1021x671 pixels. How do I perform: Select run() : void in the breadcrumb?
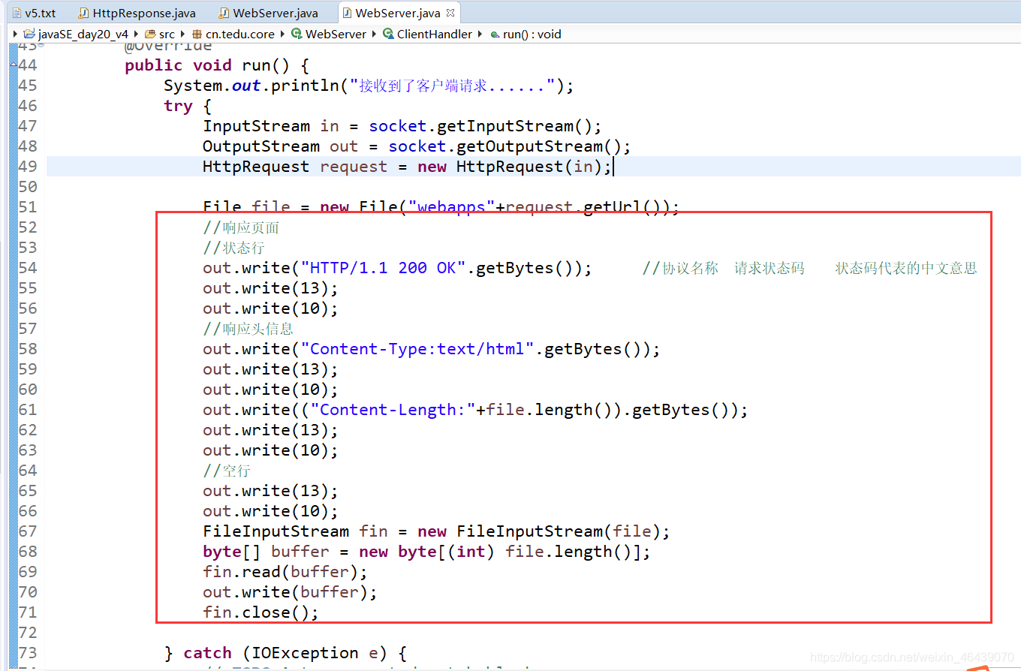(532, 34)
